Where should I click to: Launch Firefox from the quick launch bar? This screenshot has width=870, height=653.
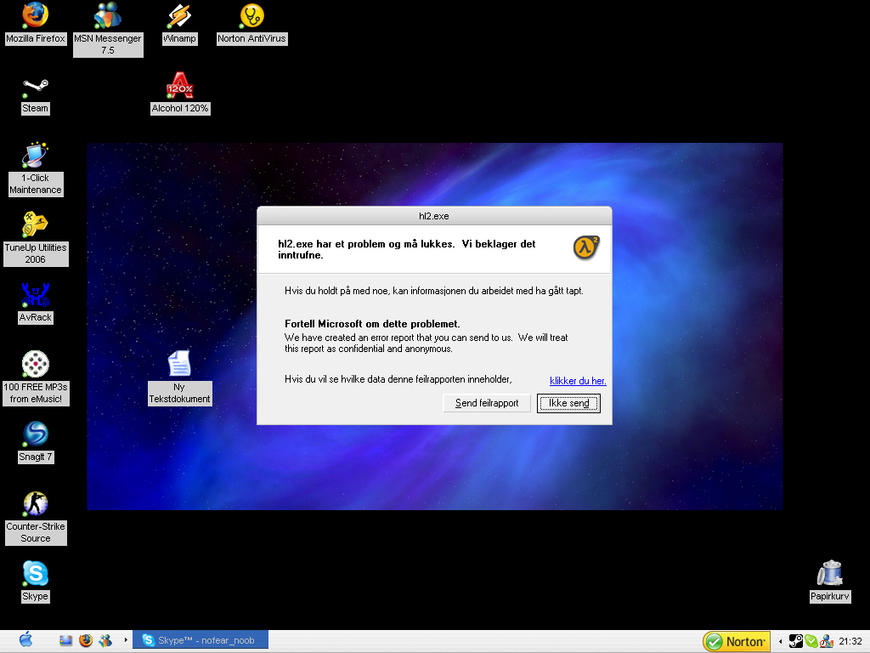86,641
